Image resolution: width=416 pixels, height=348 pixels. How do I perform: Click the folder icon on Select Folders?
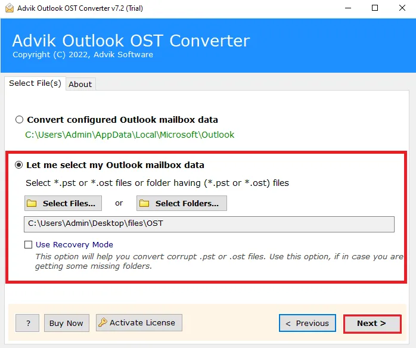click(x=145, y=203)
